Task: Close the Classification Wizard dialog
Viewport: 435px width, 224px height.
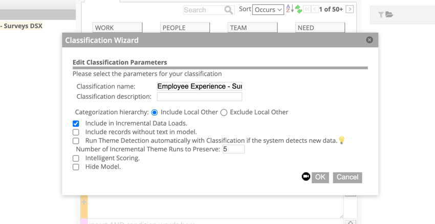Action: (x=369, y=40)
